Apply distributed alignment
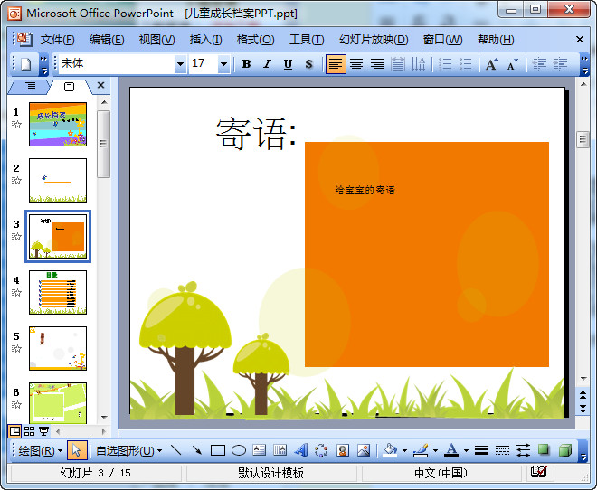This screenshot has height=490, width=597. tap(398, 64)
